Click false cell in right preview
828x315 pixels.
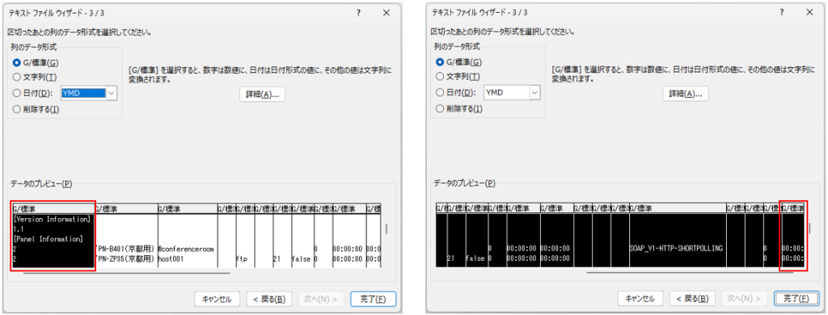click(x=475, y=258)
